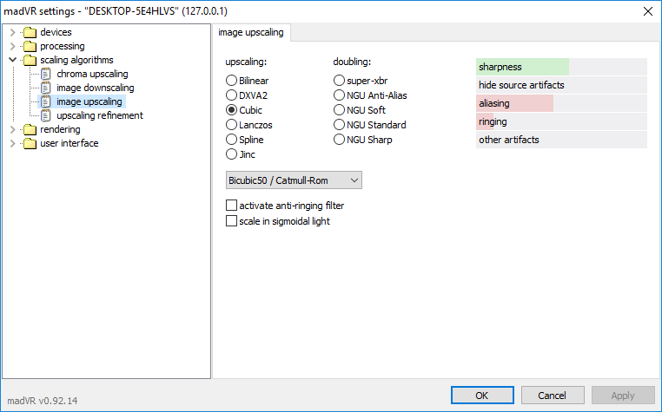Image resolution: width=662 pixels, height=412 pixels.
Task: Close the madVR settings window
Action: (647, 11)
